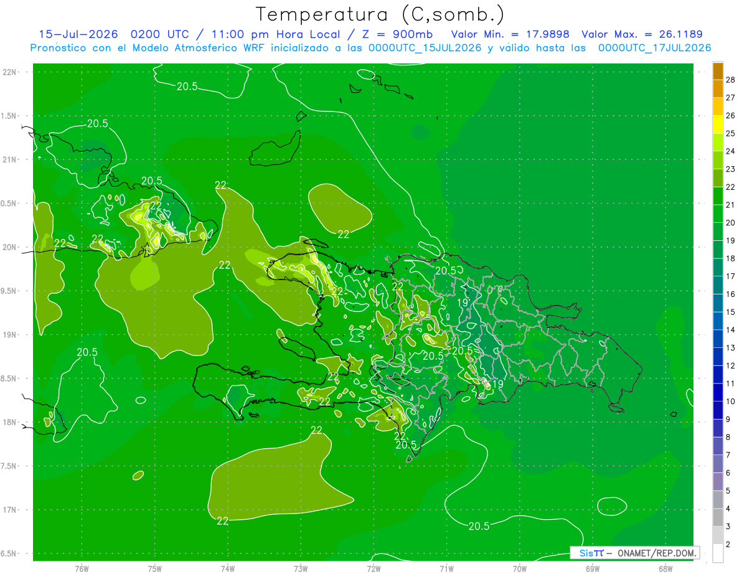
Task: Click legend value 26 on the colorbar
Action: pos(731,115)
